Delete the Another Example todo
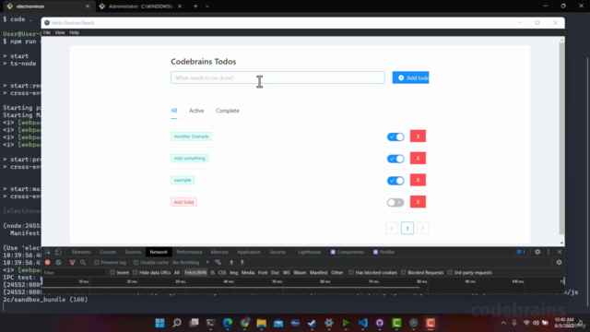This screenshot has width=590, height=332. [x=418, y=136]
